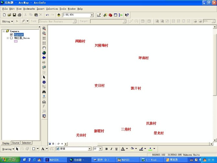Select the Zoom Out tool
Screen dimensions: 217x163
coord(44,33)
